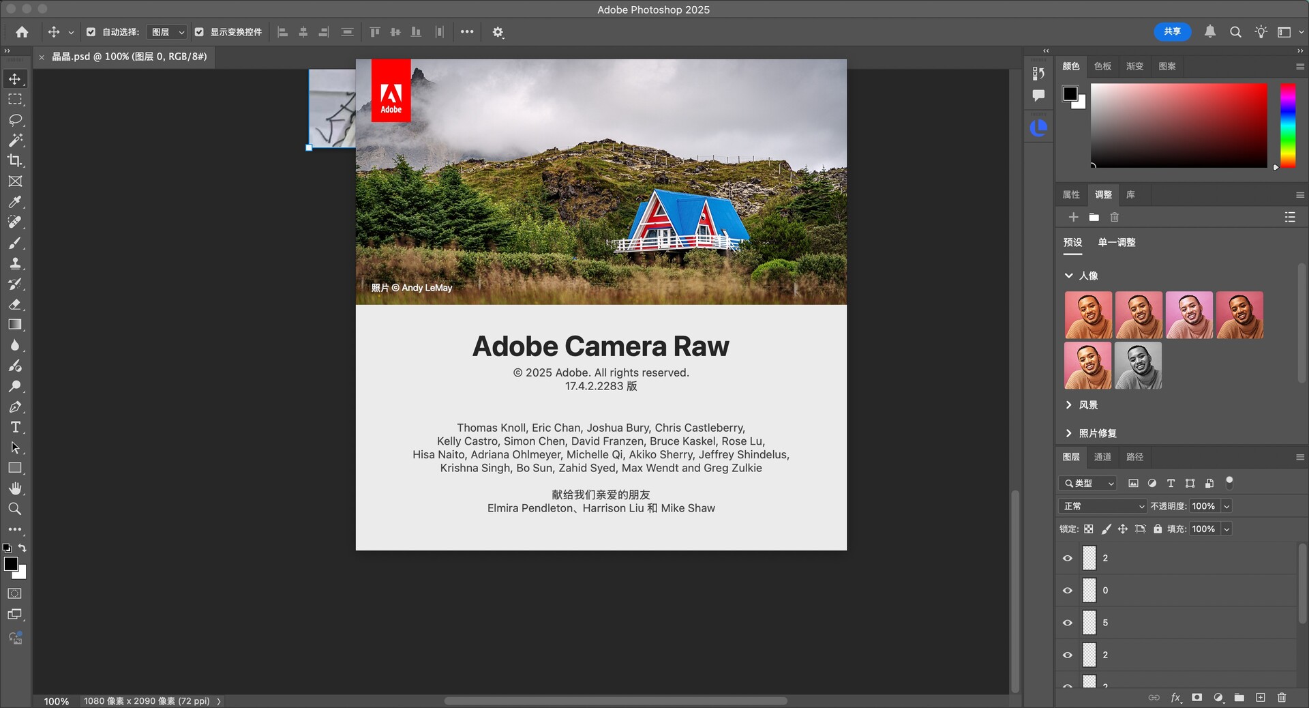Expand the 风景 presets group

(1068, 405)
